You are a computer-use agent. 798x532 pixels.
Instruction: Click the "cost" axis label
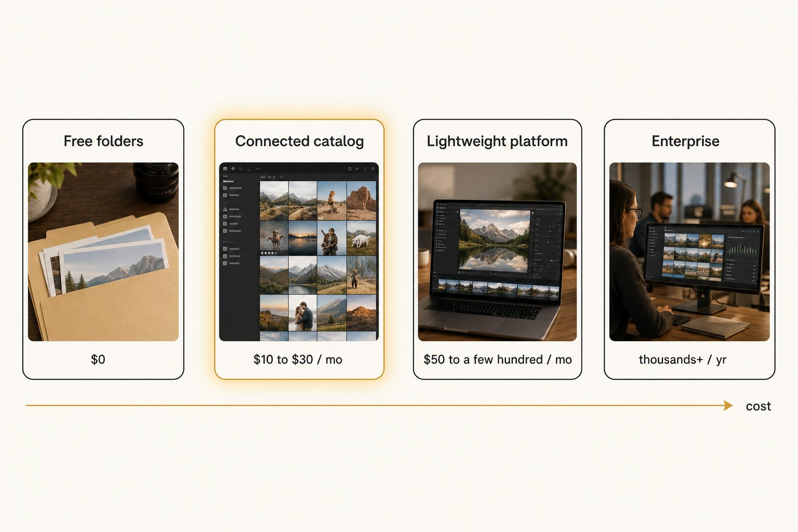(x=758, y=406)
